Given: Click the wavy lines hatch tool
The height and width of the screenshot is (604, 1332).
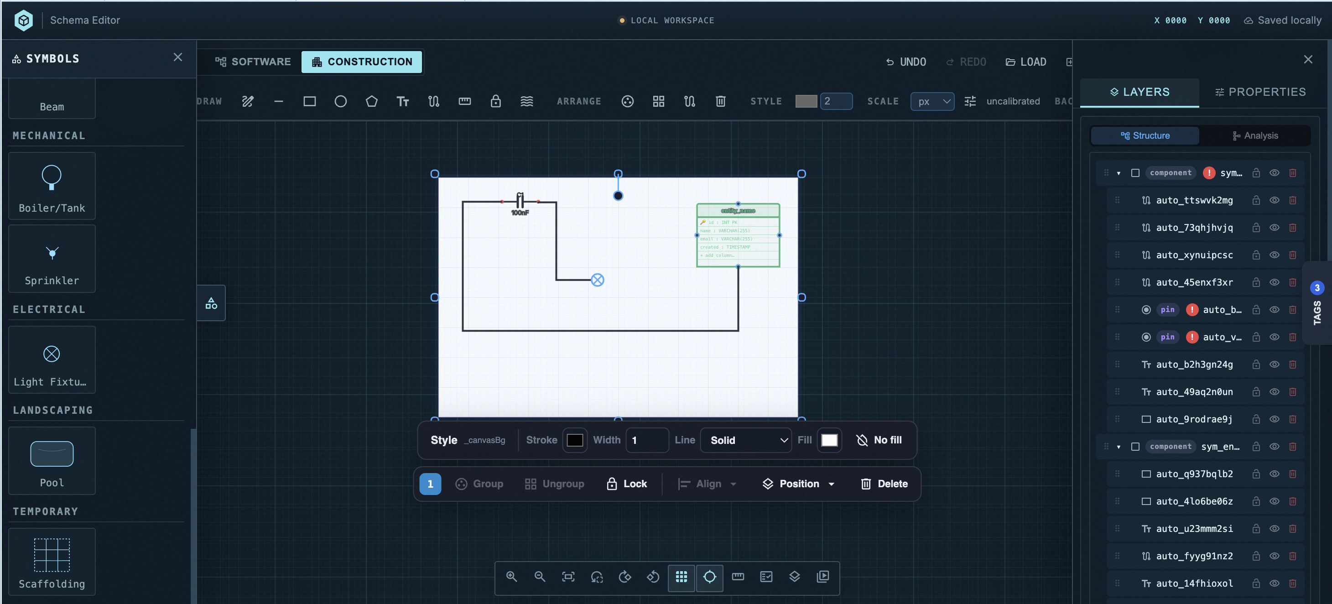Looking at the screenshot, I should [x=527, y=101].
